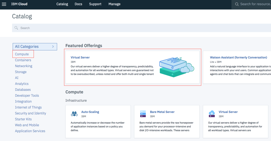Open the Bare Metal Server title link
The height and width of the screenshot is (141, 271).
162,112
